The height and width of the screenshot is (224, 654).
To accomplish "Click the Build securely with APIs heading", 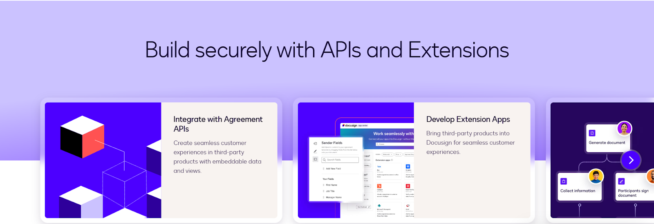I will click(x=327, y=50).
